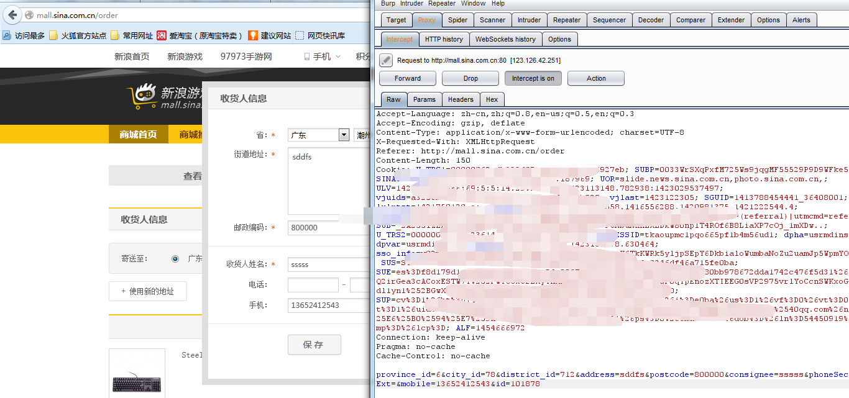Screen dimensions: 849x398
Task: Select the Proxy Options sub-tab
Action: (559, 39)
